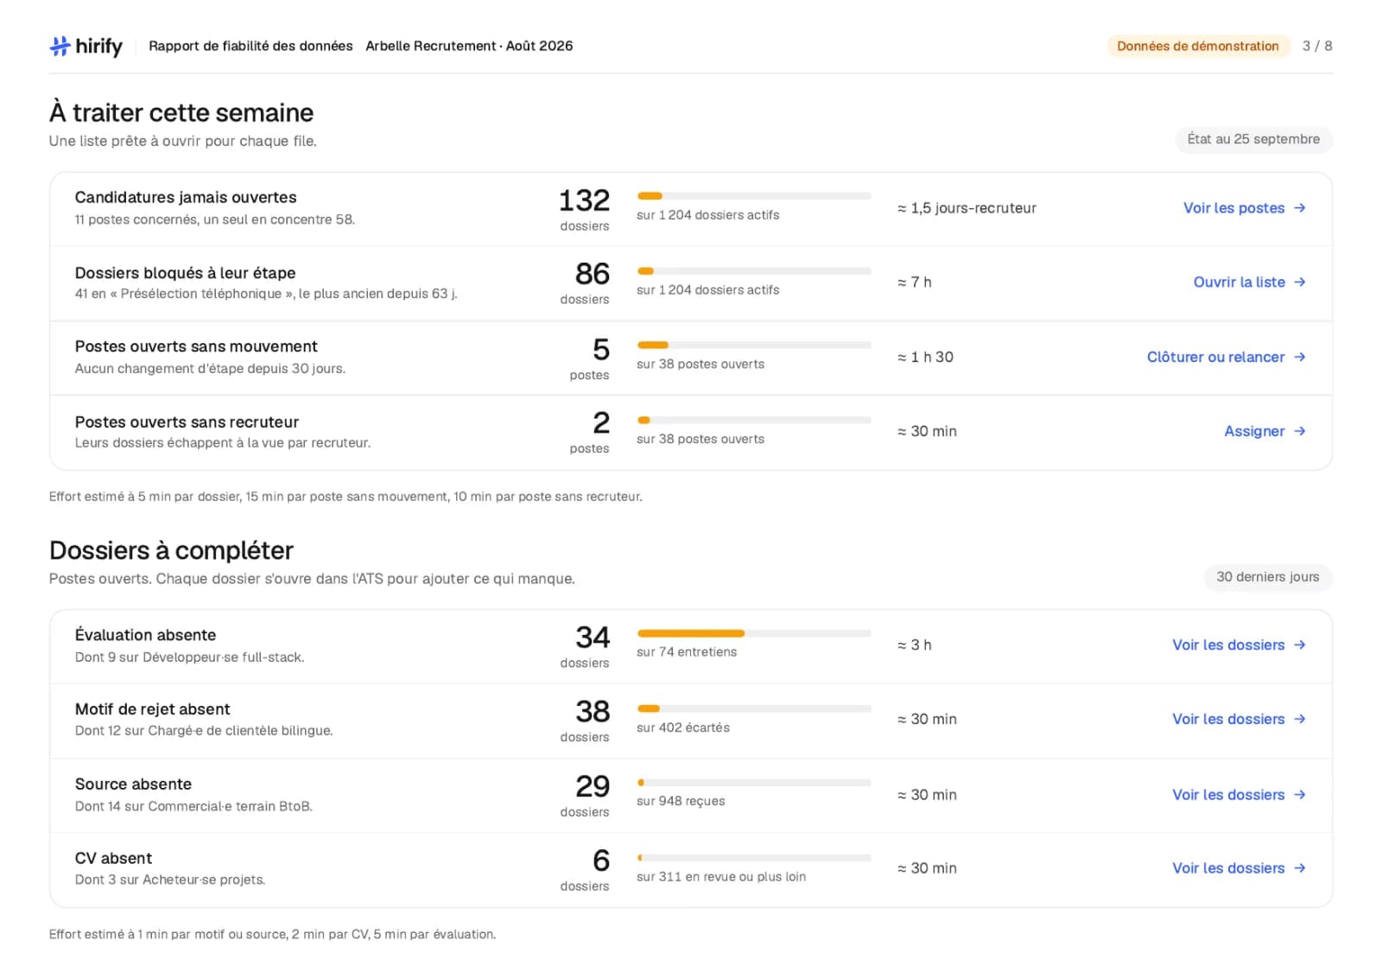Select the "Source absente" row title

pyautogui.click(x=133, y=784)
